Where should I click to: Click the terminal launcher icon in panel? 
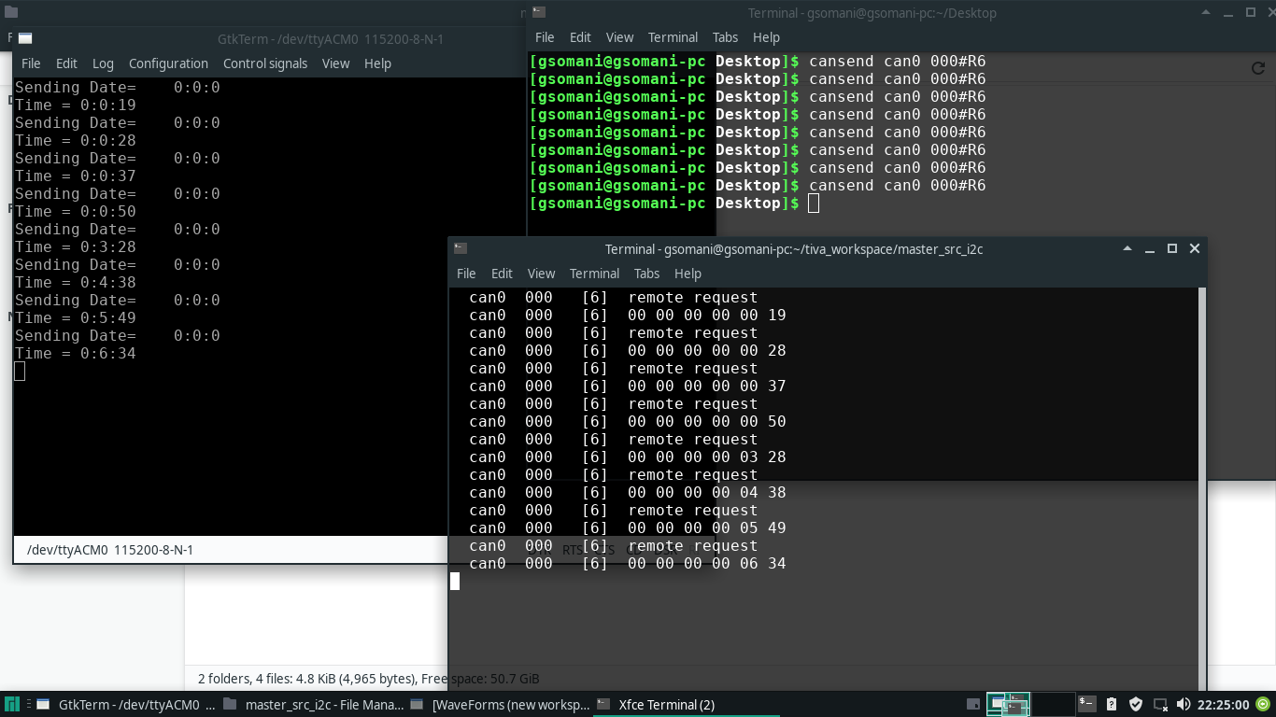pos(1086,704)
